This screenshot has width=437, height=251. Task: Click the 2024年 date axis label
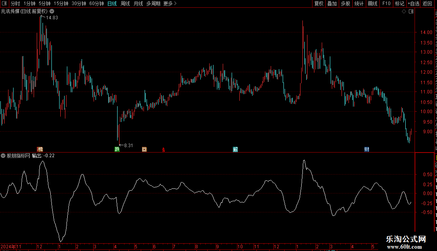[x=8, y=246]
